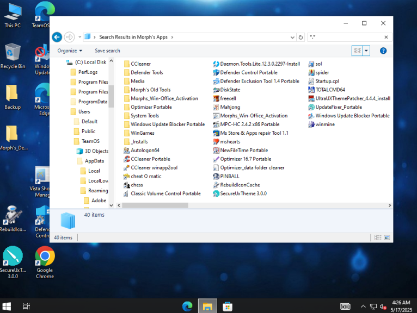Select TOTALCMD64 item

(327, 90)
